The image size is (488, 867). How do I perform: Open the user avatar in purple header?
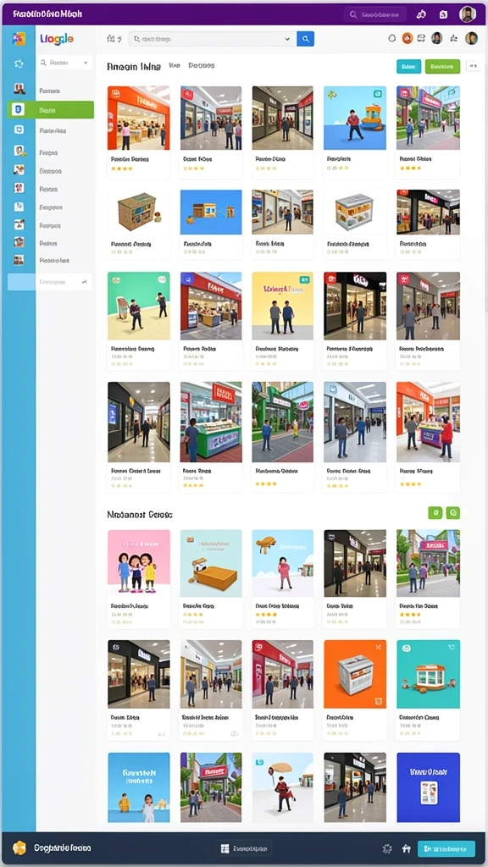(468, 14)
